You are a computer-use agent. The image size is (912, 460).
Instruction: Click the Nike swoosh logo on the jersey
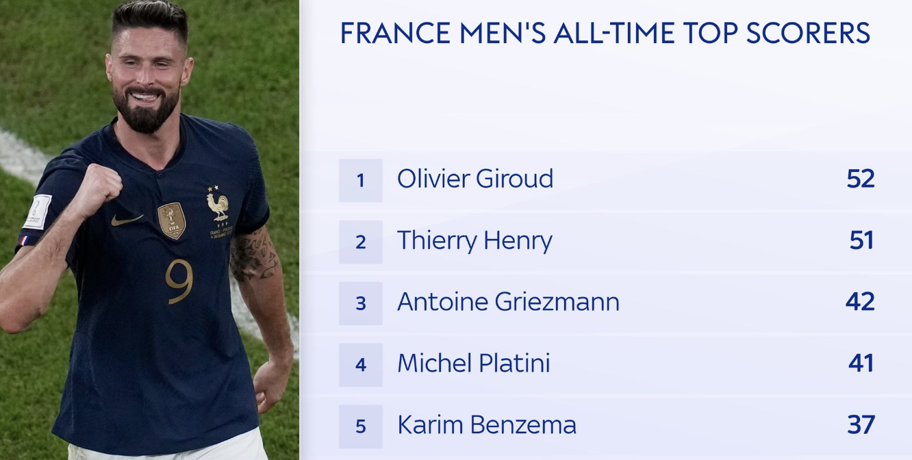pyautogui.click(x=127, y=220)
